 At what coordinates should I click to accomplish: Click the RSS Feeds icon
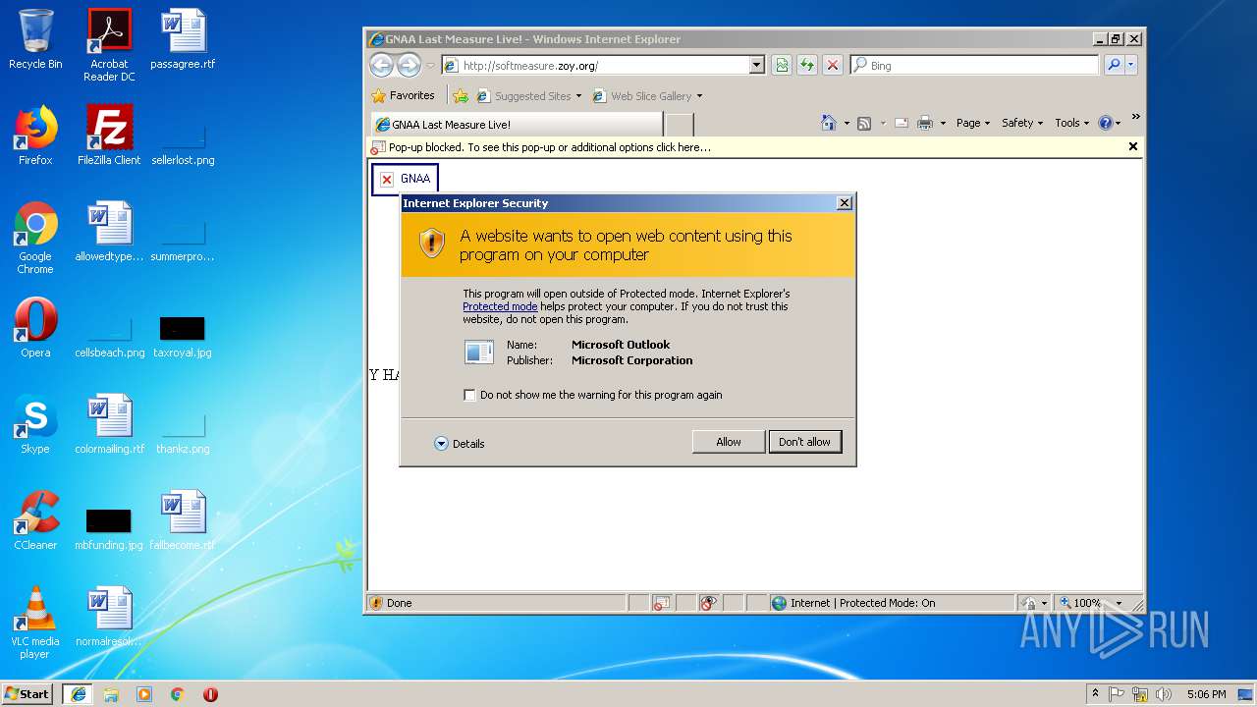tap(864, 123)
